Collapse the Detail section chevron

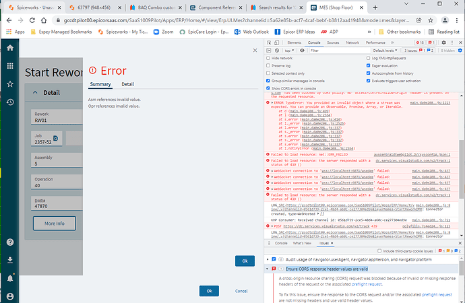[35, 93]
